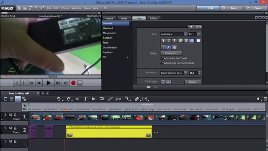Click the Split razor icon in timeline toolbar
This screenshot has width=268, height=151.
[x=137, y=99]
